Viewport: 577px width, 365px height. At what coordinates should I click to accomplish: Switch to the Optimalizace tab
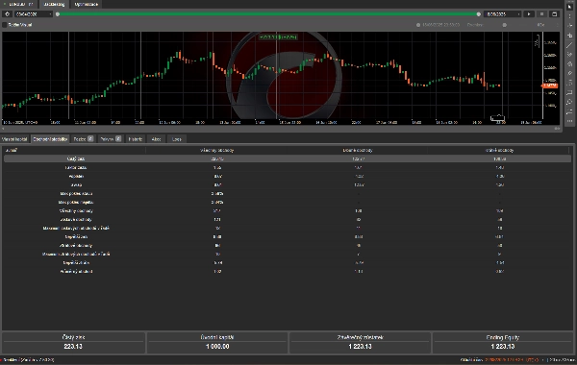coord(87,4)
